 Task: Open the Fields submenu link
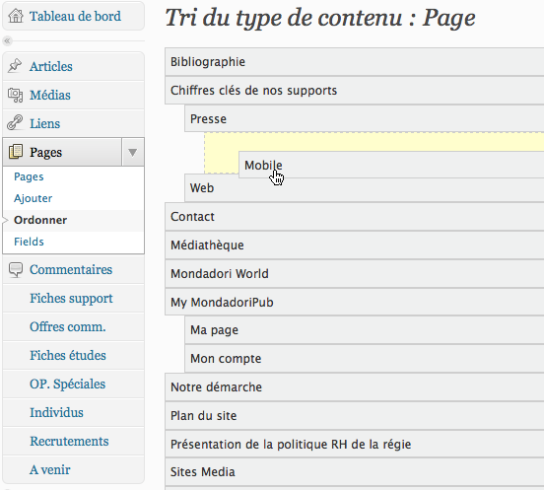click(29, 242)
